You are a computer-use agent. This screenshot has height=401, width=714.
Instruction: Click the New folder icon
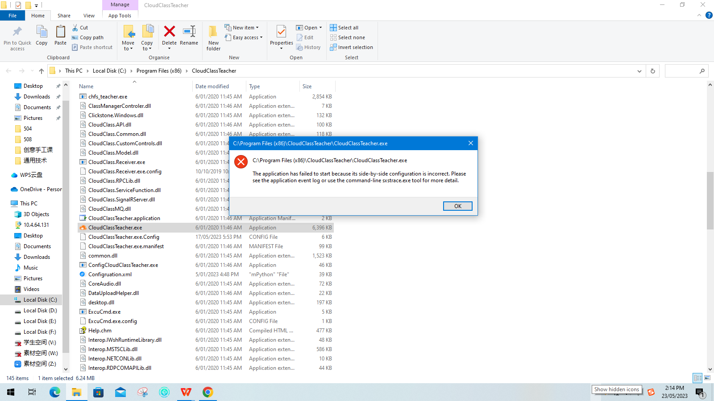click(x=213, y=31)
